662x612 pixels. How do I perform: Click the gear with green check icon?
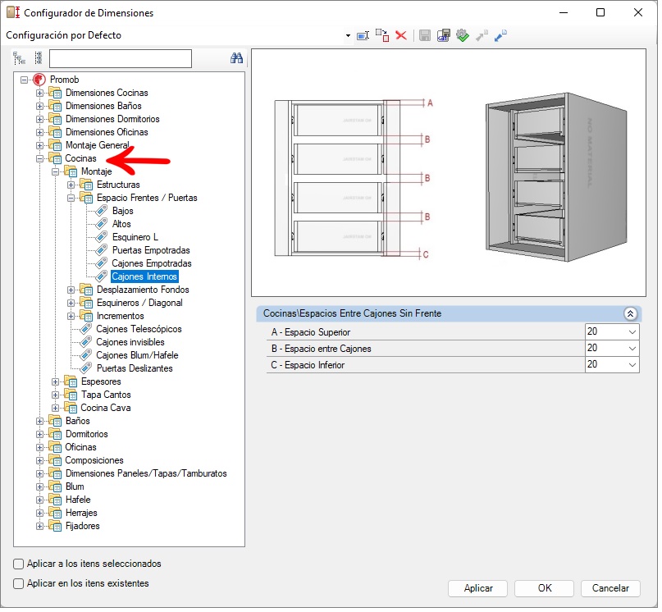pyautogui.click(x=463, y=35)
